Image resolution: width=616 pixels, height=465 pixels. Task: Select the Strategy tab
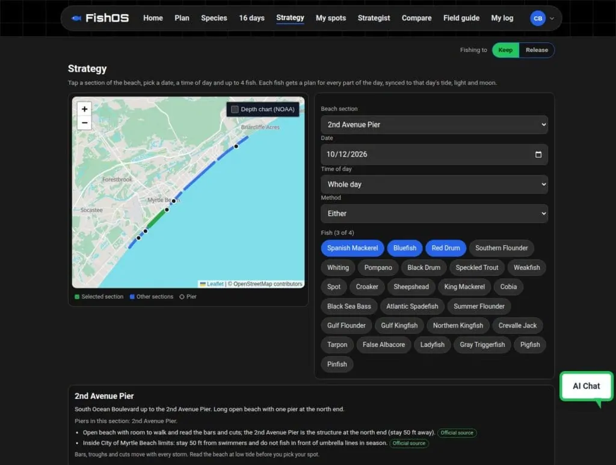(x=290, y=17)
